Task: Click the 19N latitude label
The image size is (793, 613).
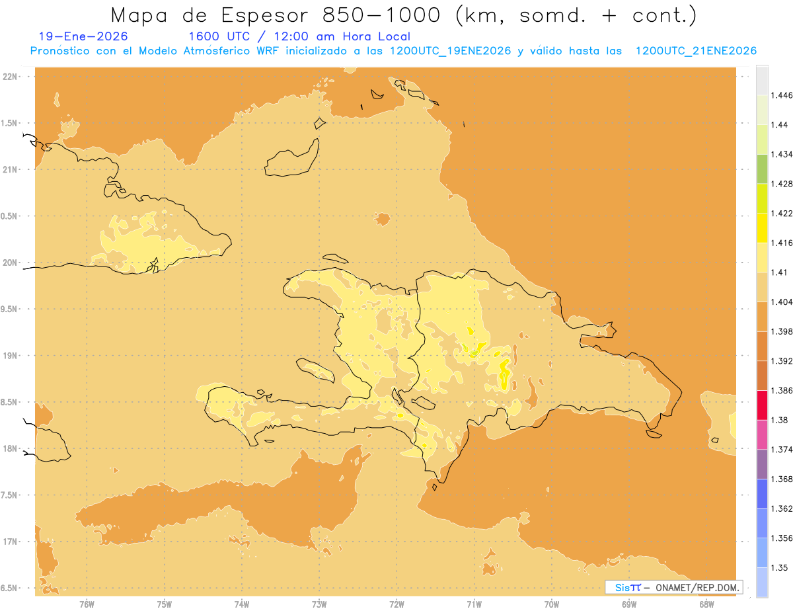Action: (10, 356)
